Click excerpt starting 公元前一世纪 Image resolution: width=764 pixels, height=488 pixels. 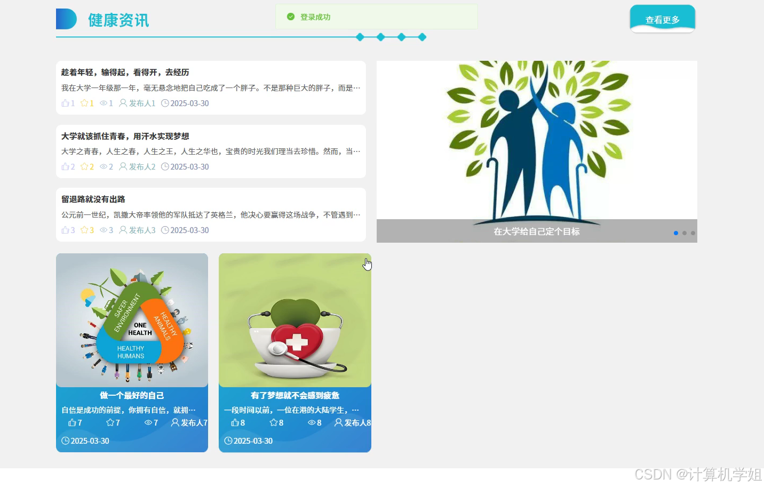(x=211, y=215)
